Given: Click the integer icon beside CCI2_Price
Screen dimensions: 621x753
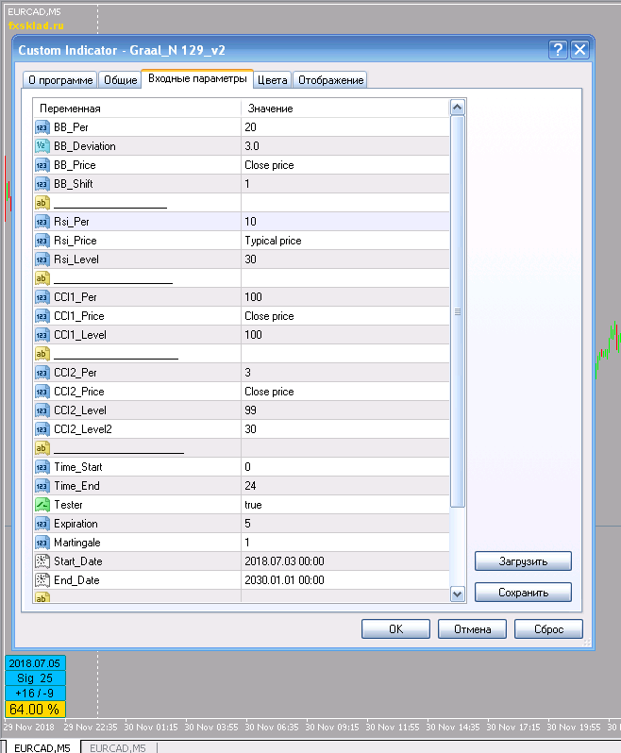Looking at the screenshot, I should click(x=42, y=392).
